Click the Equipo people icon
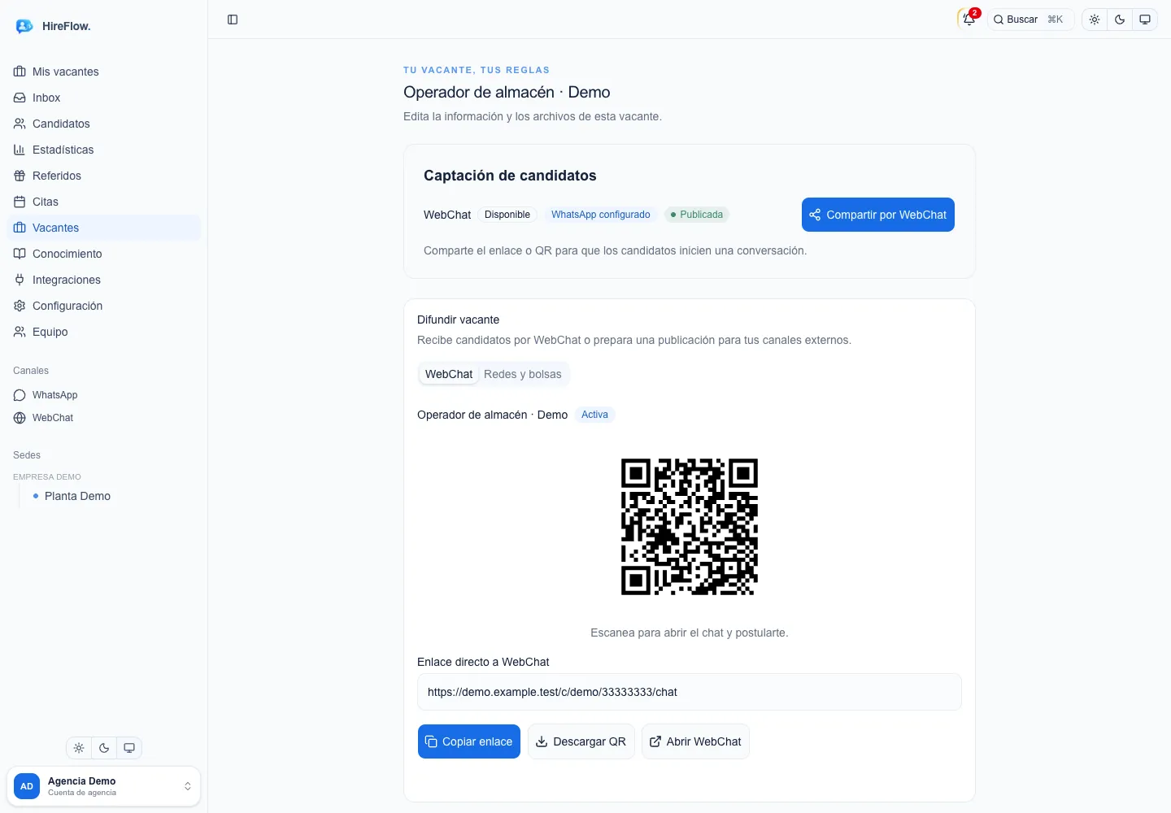The image size is (1171, 813). [20, 332]
